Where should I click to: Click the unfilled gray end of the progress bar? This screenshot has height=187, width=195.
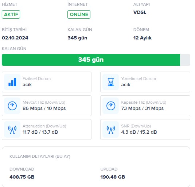pos(185,60)
